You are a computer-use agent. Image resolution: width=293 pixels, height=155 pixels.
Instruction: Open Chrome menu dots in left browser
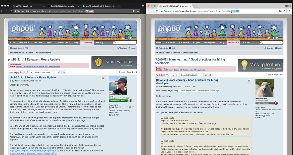coord(143,11)
